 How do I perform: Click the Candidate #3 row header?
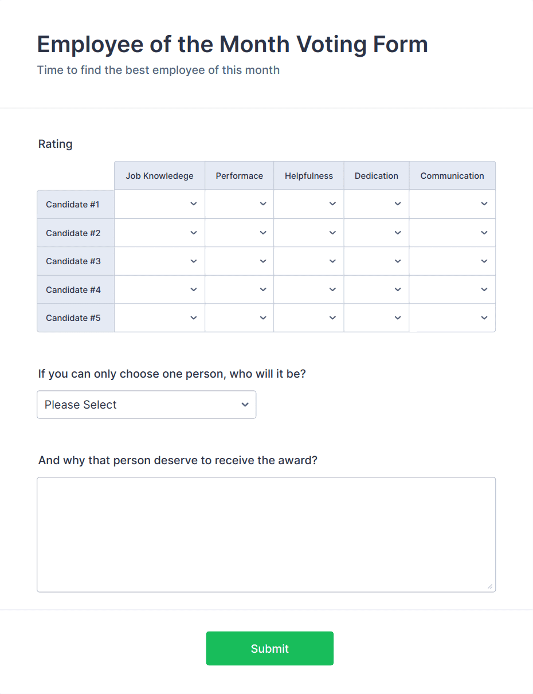click(73, 261)
